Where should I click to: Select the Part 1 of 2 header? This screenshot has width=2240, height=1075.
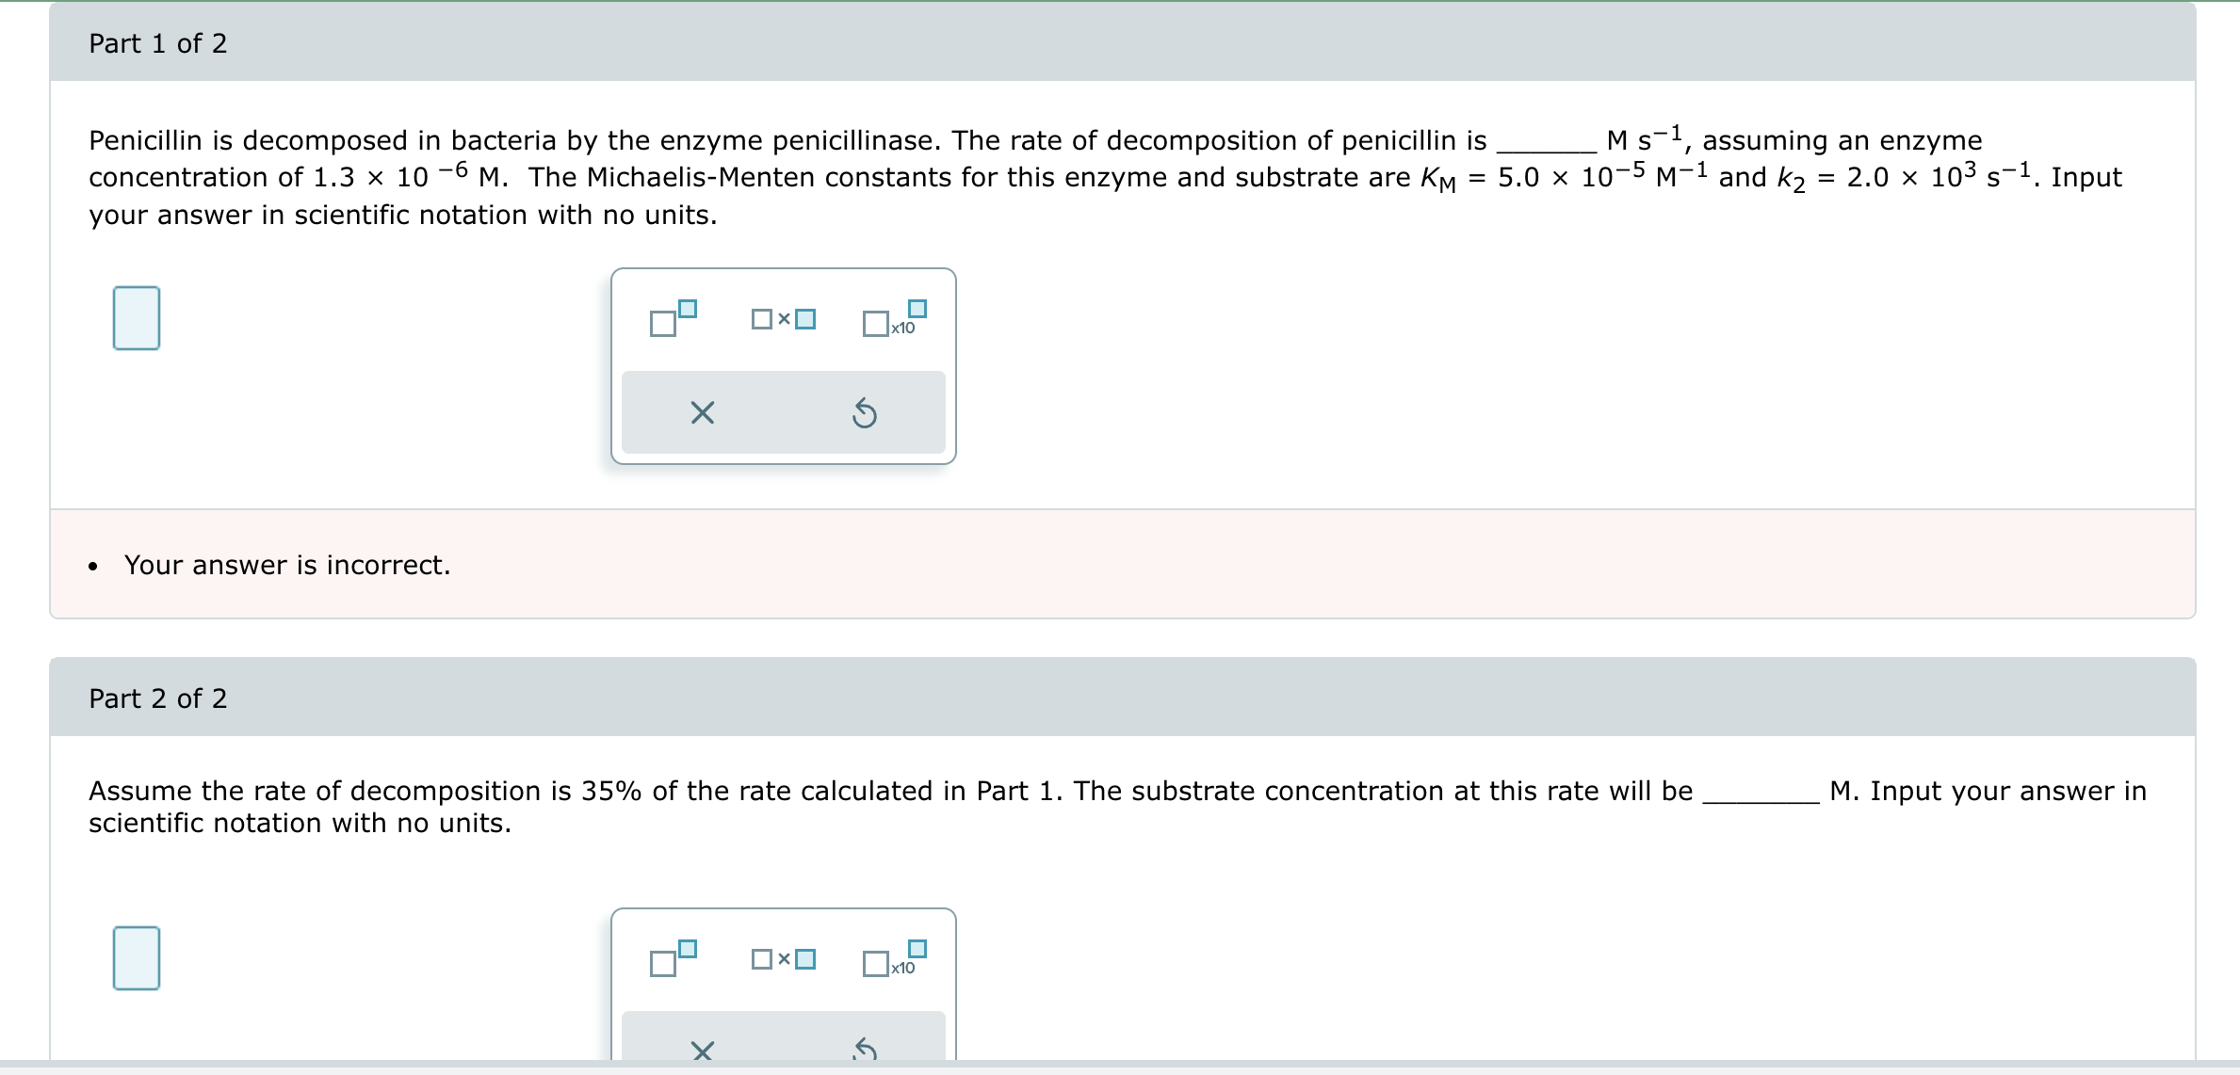(1123, 42)
